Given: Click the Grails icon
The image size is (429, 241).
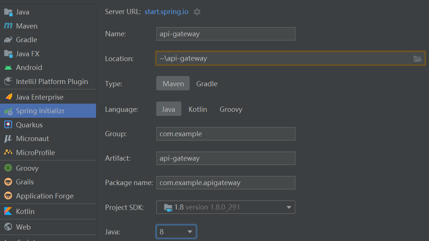Looking at the screenshot, I should 8,182.
